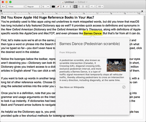This screenshot has height=122, width=146.
Task: Open the Untitled document title menu
Action: pos(74,2)
